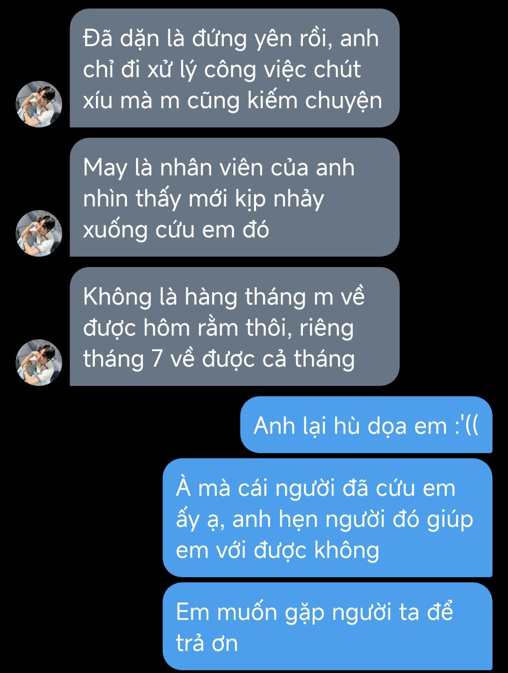Click the text 'xuống cứu em đó'
This screenshot has width=508, height=673.
coord(176,230)
